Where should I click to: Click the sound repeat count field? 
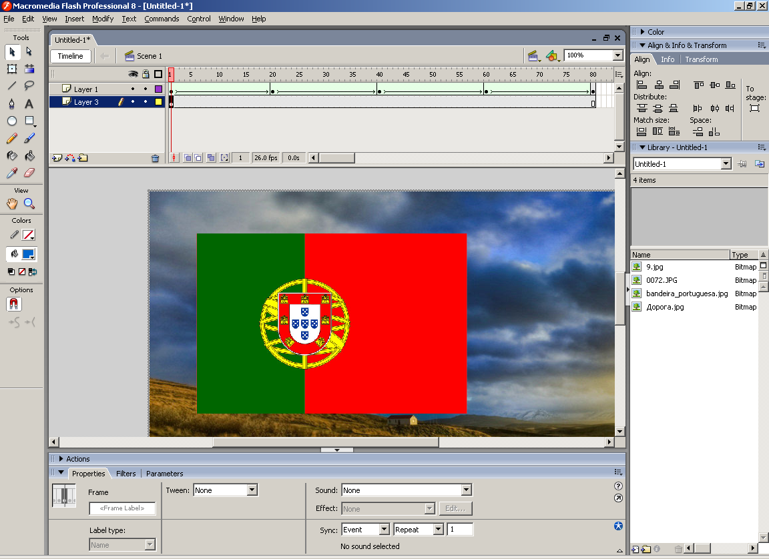click(x=460, y=530)
